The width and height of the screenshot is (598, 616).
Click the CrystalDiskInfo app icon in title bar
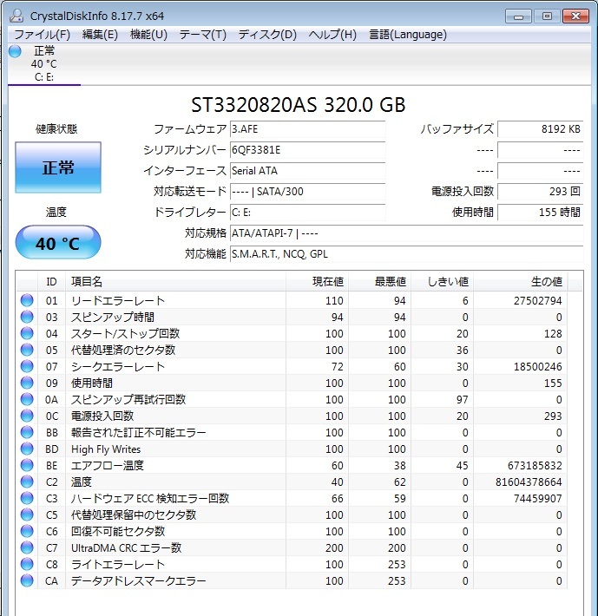click(x=16, y=16)
